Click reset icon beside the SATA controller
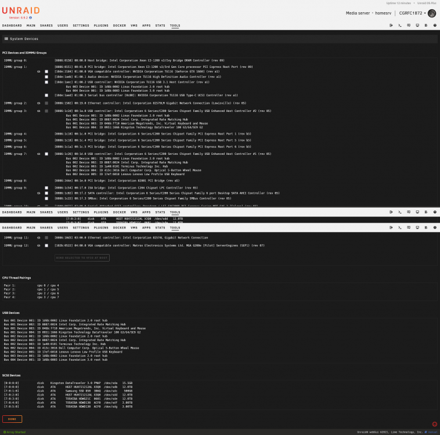 click(x=39, y=193)
